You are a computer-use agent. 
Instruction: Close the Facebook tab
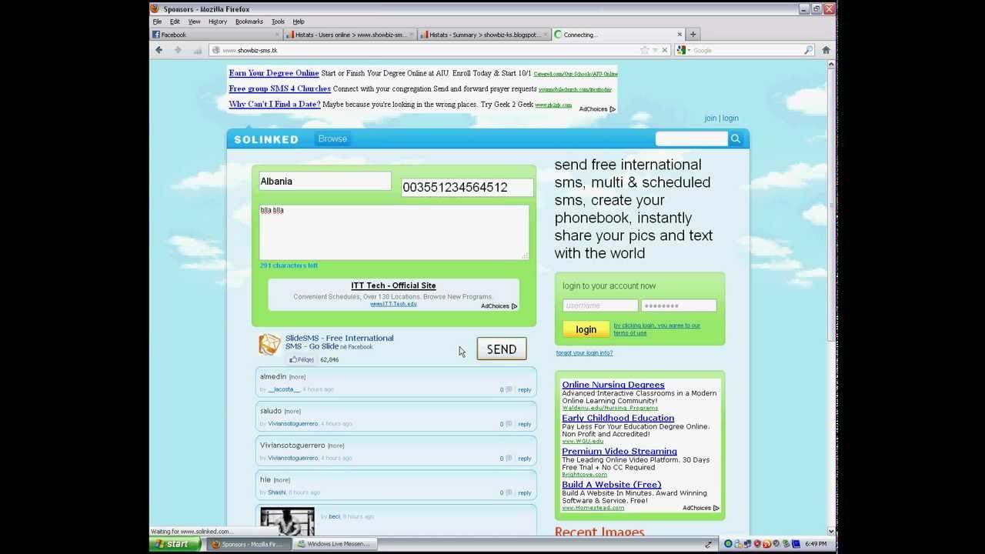click(277, 35)
